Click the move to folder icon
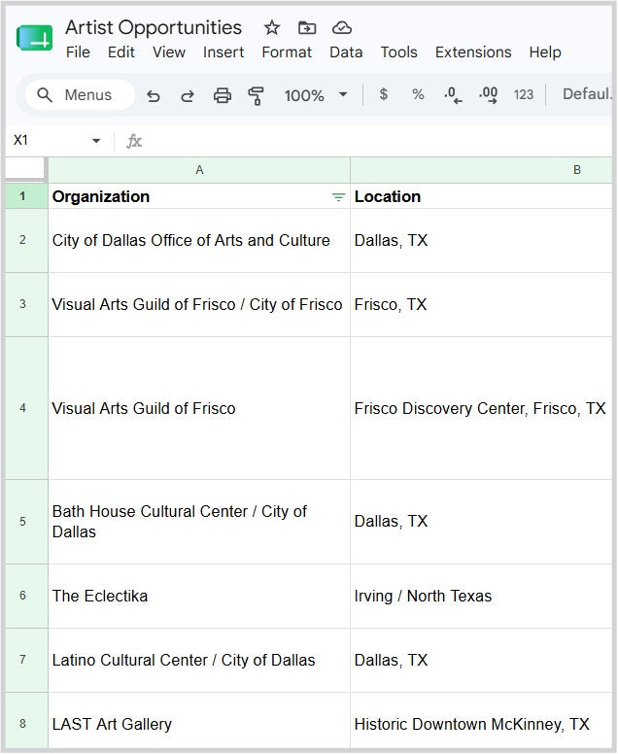Image resolution: width=618 pixels, height=754 pixels. pos(307,28)
